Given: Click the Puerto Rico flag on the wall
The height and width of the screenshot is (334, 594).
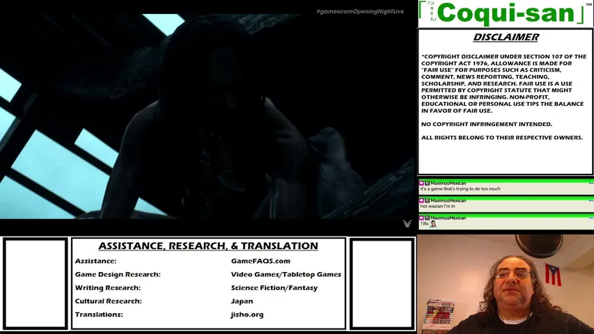Looking at the screenshot, I should 553,274.
